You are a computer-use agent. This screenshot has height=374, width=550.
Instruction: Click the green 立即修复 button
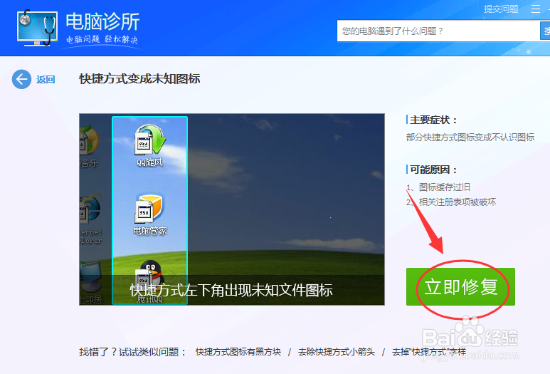click(x=460, y=286)
